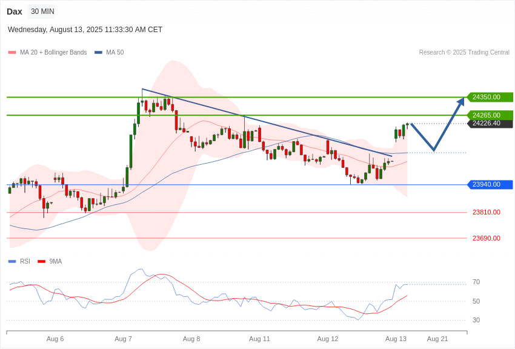Click the Aug 21 date label

[x=437, y=339]
